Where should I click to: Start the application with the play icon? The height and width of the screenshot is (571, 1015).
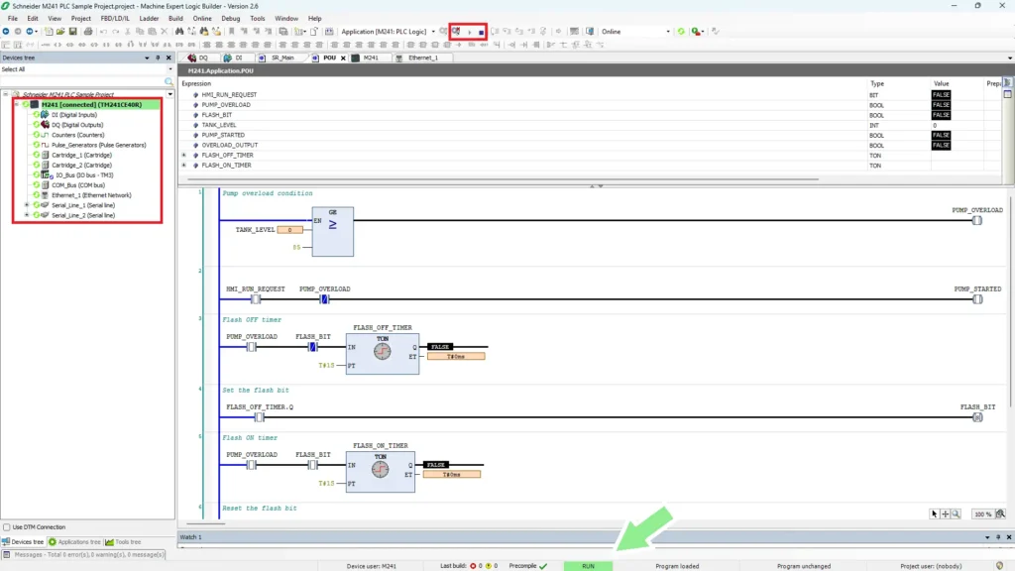[x=469, y=32]
